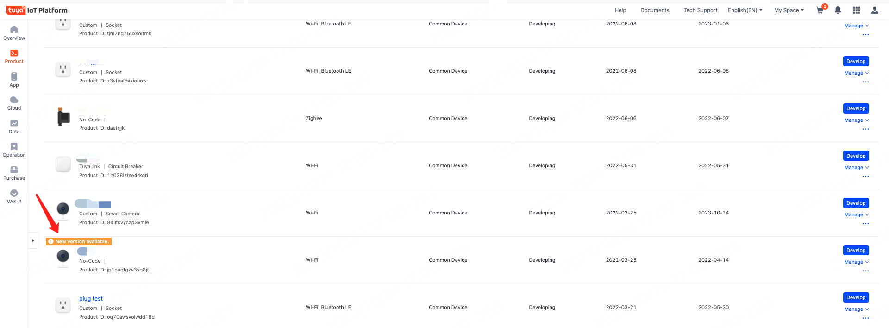Image resolution: width=889 pixels, height=328 pixels.
Task: Open the Overview section in the sidebar
Action: click(14, 33)
